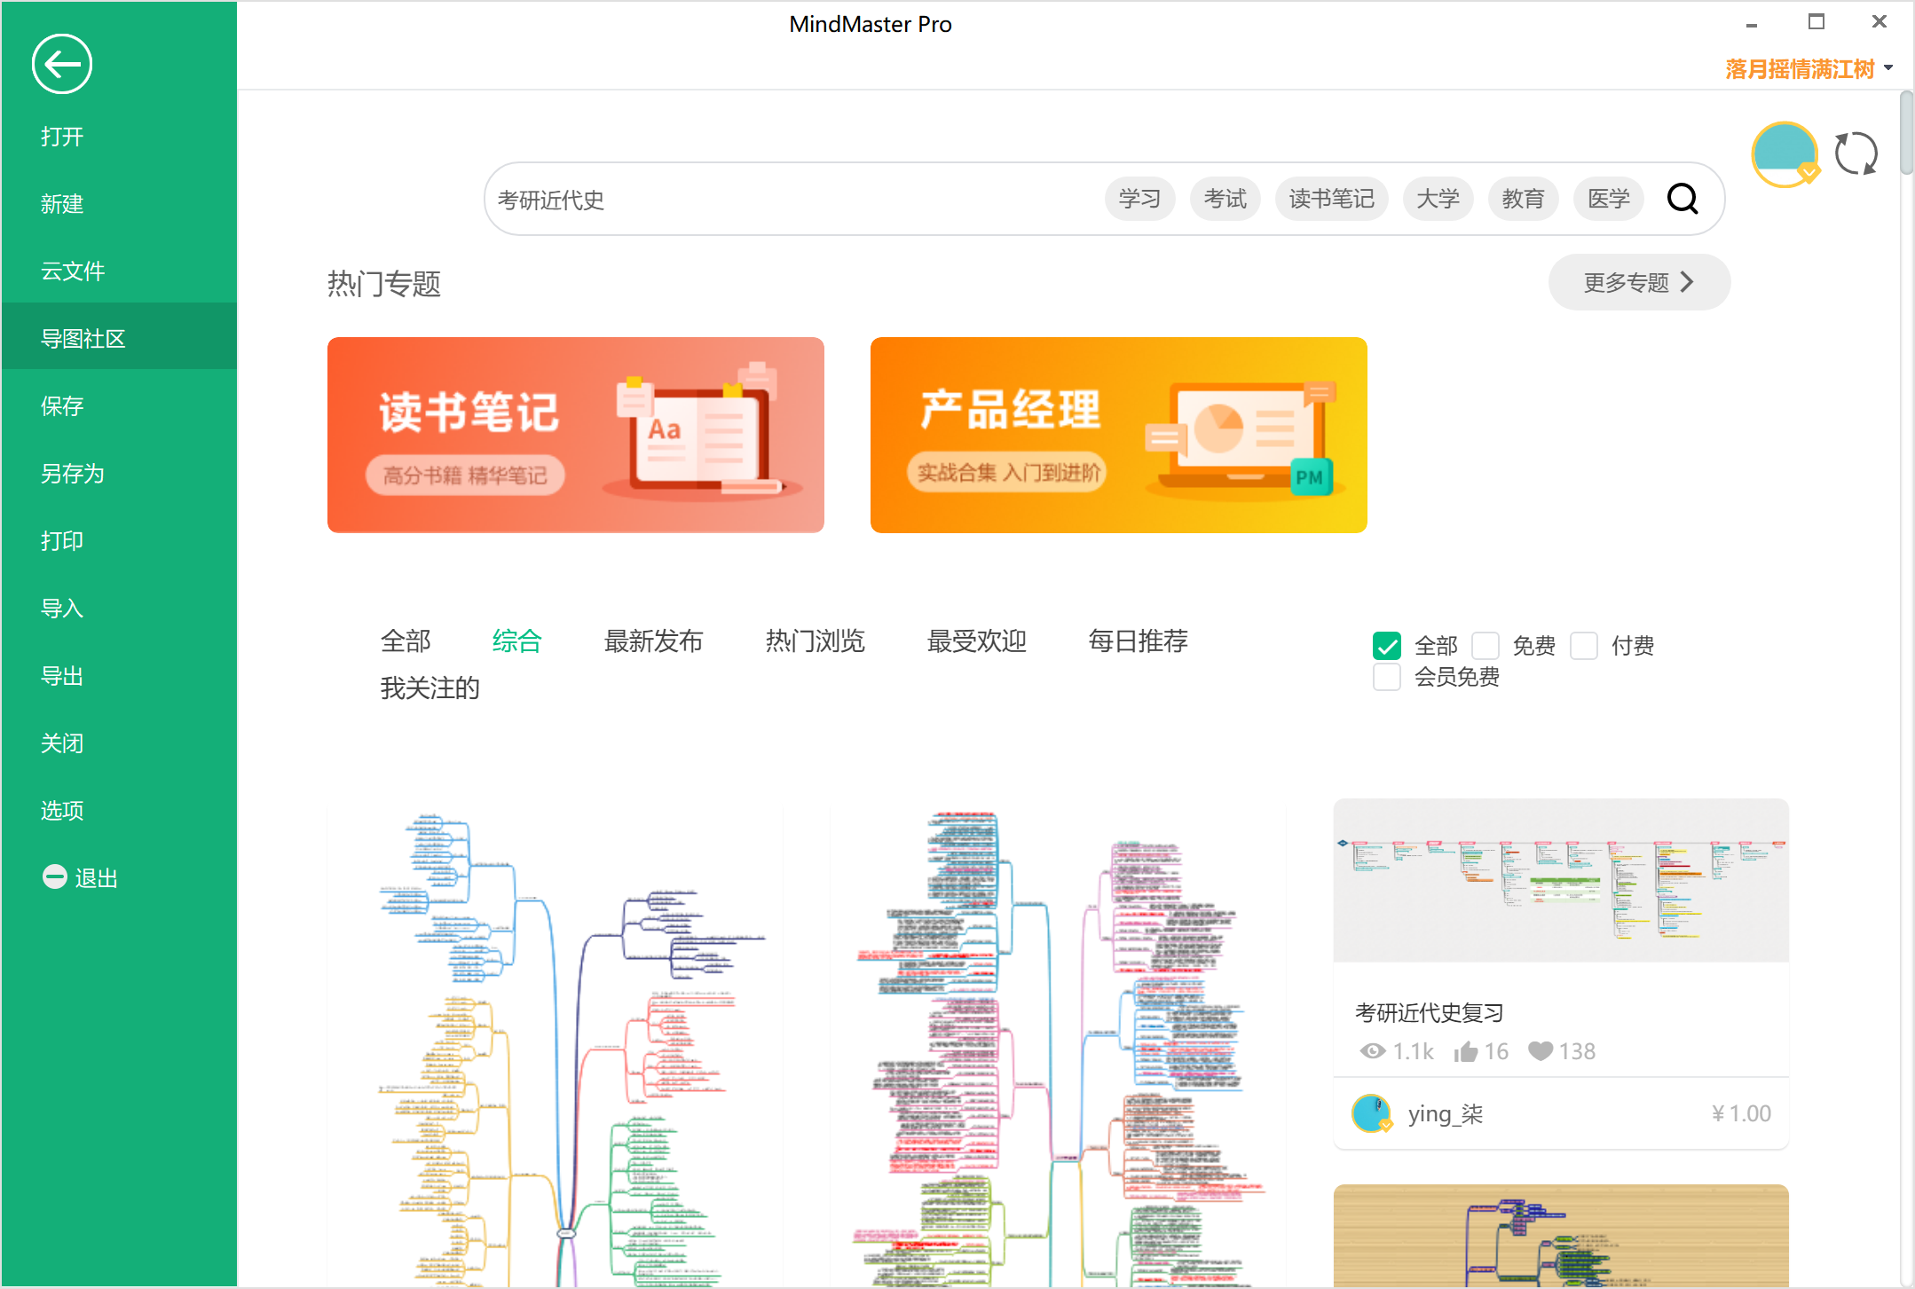Check the 付费 filter checkbox

point(1584,646)
